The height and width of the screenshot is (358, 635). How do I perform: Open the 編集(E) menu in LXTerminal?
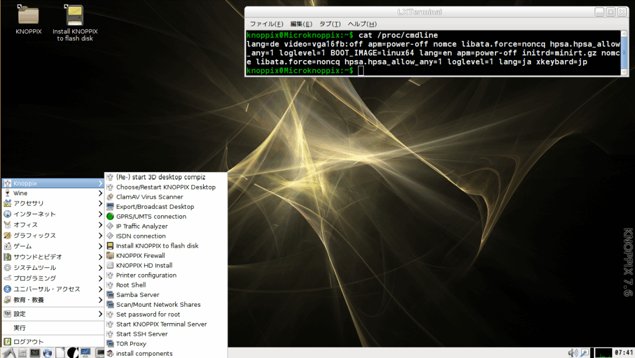pos(301,24)
